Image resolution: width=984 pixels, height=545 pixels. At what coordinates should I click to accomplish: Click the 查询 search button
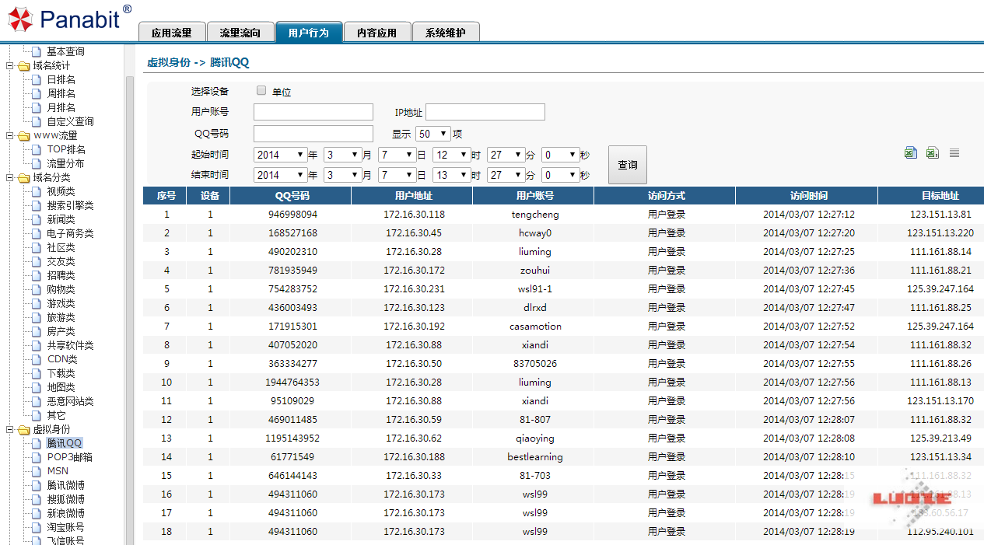pos(628,165)
